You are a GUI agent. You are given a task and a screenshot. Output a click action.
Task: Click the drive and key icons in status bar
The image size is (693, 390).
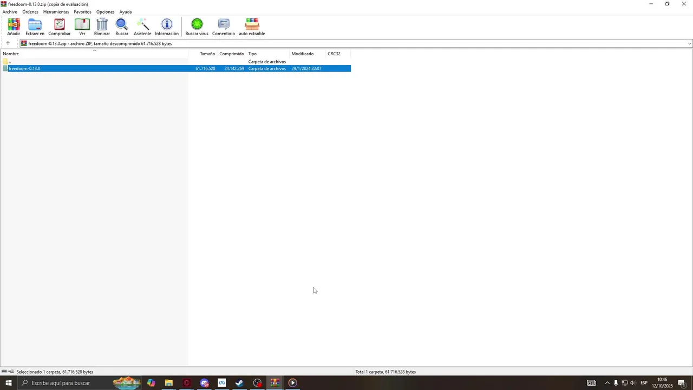[8, 372]
